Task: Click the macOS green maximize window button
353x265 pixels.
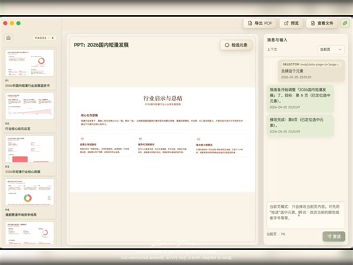Action: [18, 23]
